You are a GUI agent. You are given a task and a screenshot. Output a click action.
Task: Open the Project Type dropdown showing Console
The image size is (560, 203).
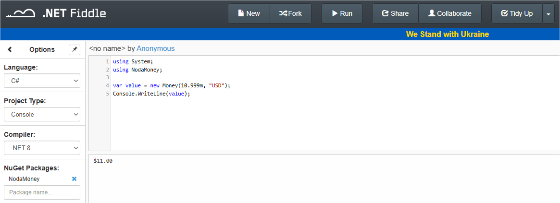(x=42, y=115)
